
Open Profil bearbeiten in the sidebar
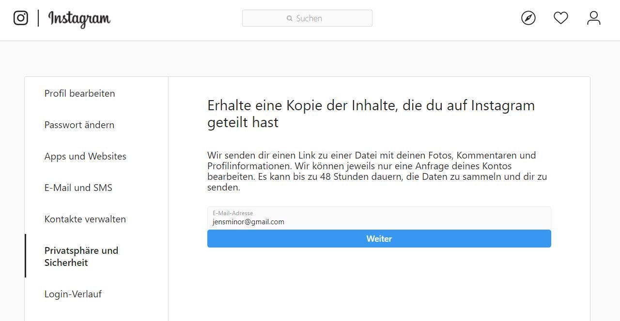(80, 93)
